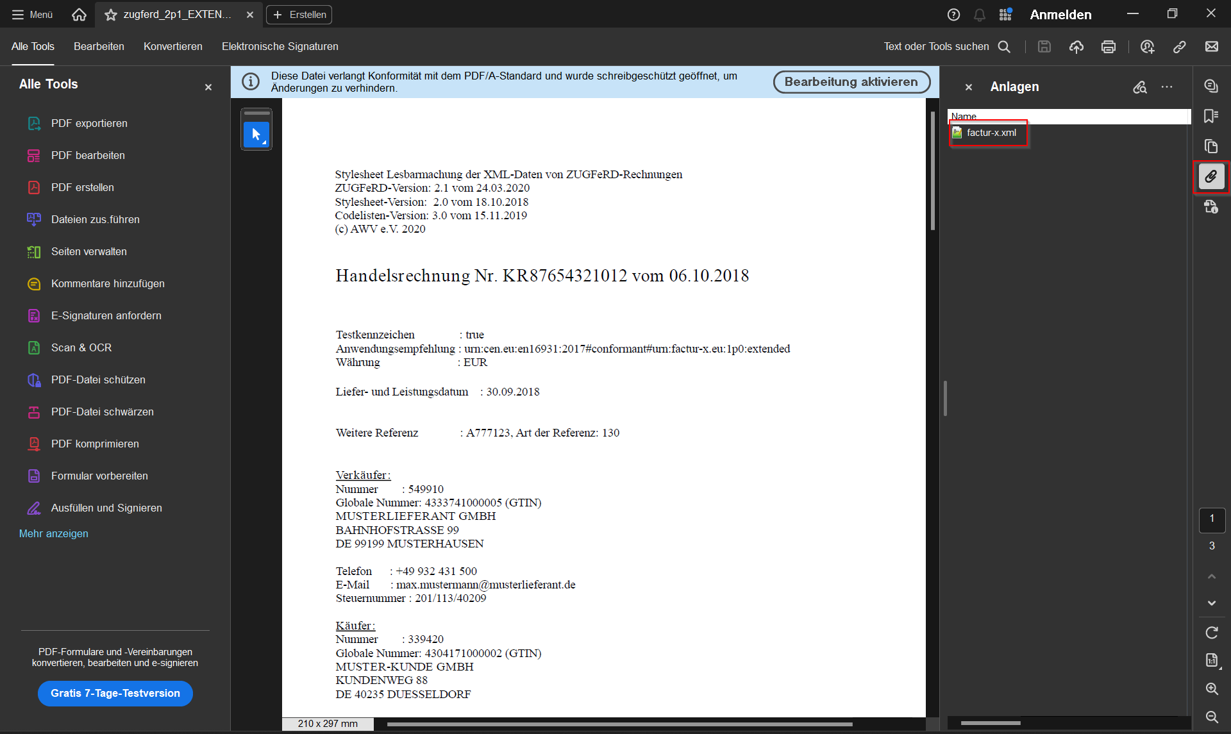Screen dimensions: 1231x734
Task: Click the 210 x 297 mm page size label
Action: (328, 724)
